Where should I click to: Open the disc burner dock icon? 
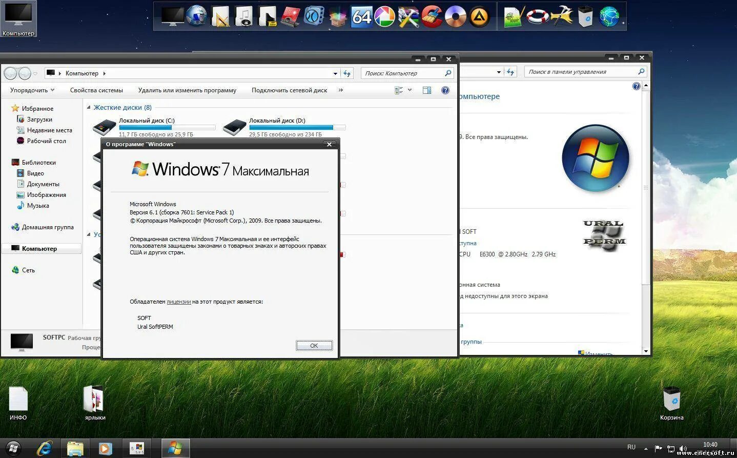coord(456,16)
